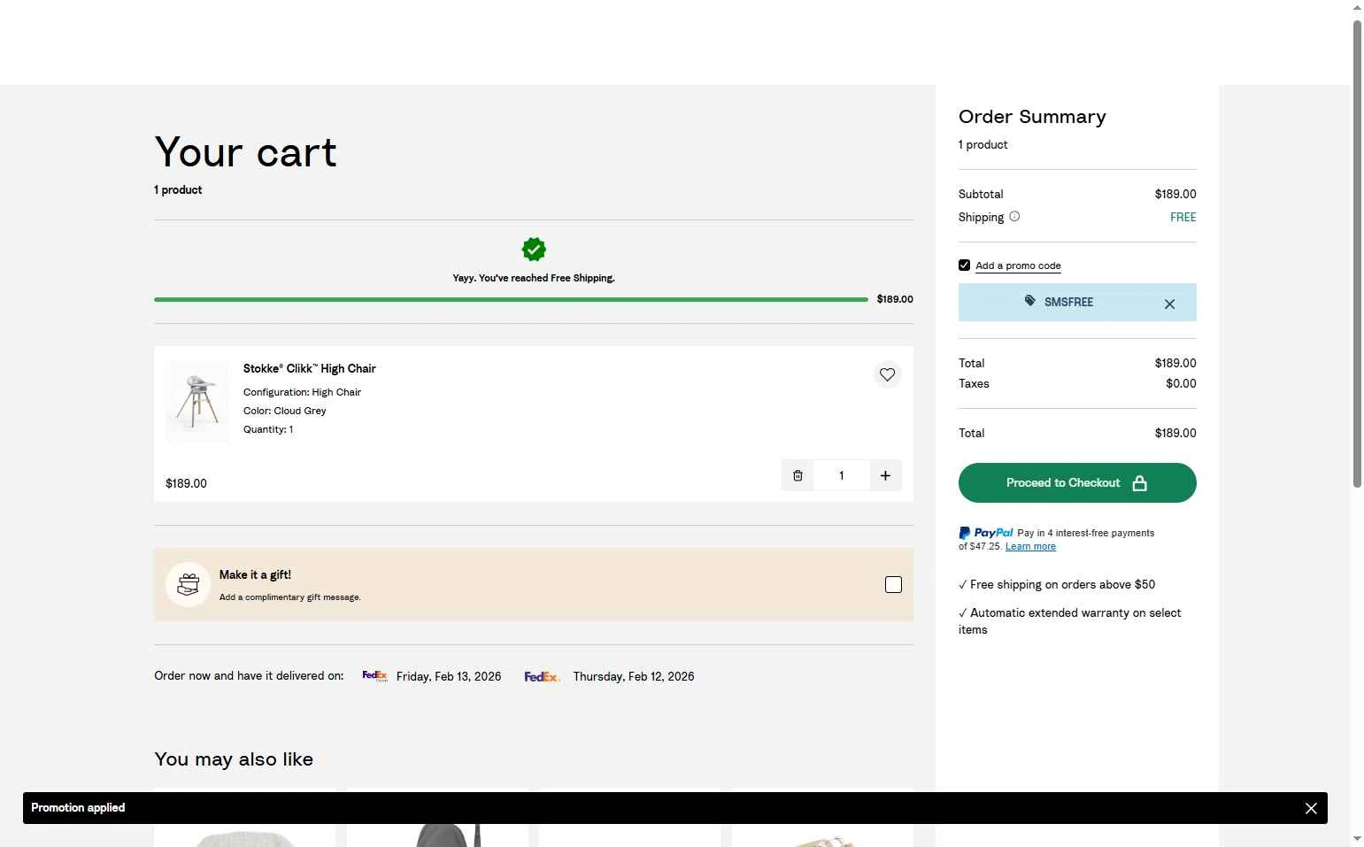Open the Stokke Clikk High Chair thumbnail
The height and width of the screenshot is (847, 1364).
pos(197,401)
